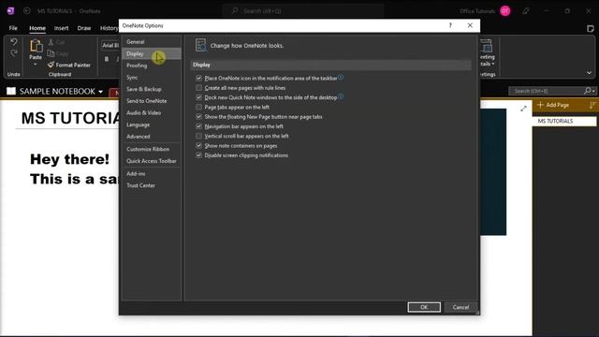Open search scope dropdown arrow next to magnifier
Viewport: 599px width, 337px height.
point(593,91)
